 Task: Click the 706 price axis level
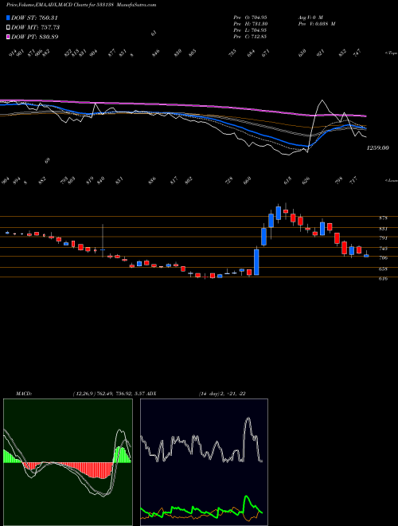click(383, 257)
